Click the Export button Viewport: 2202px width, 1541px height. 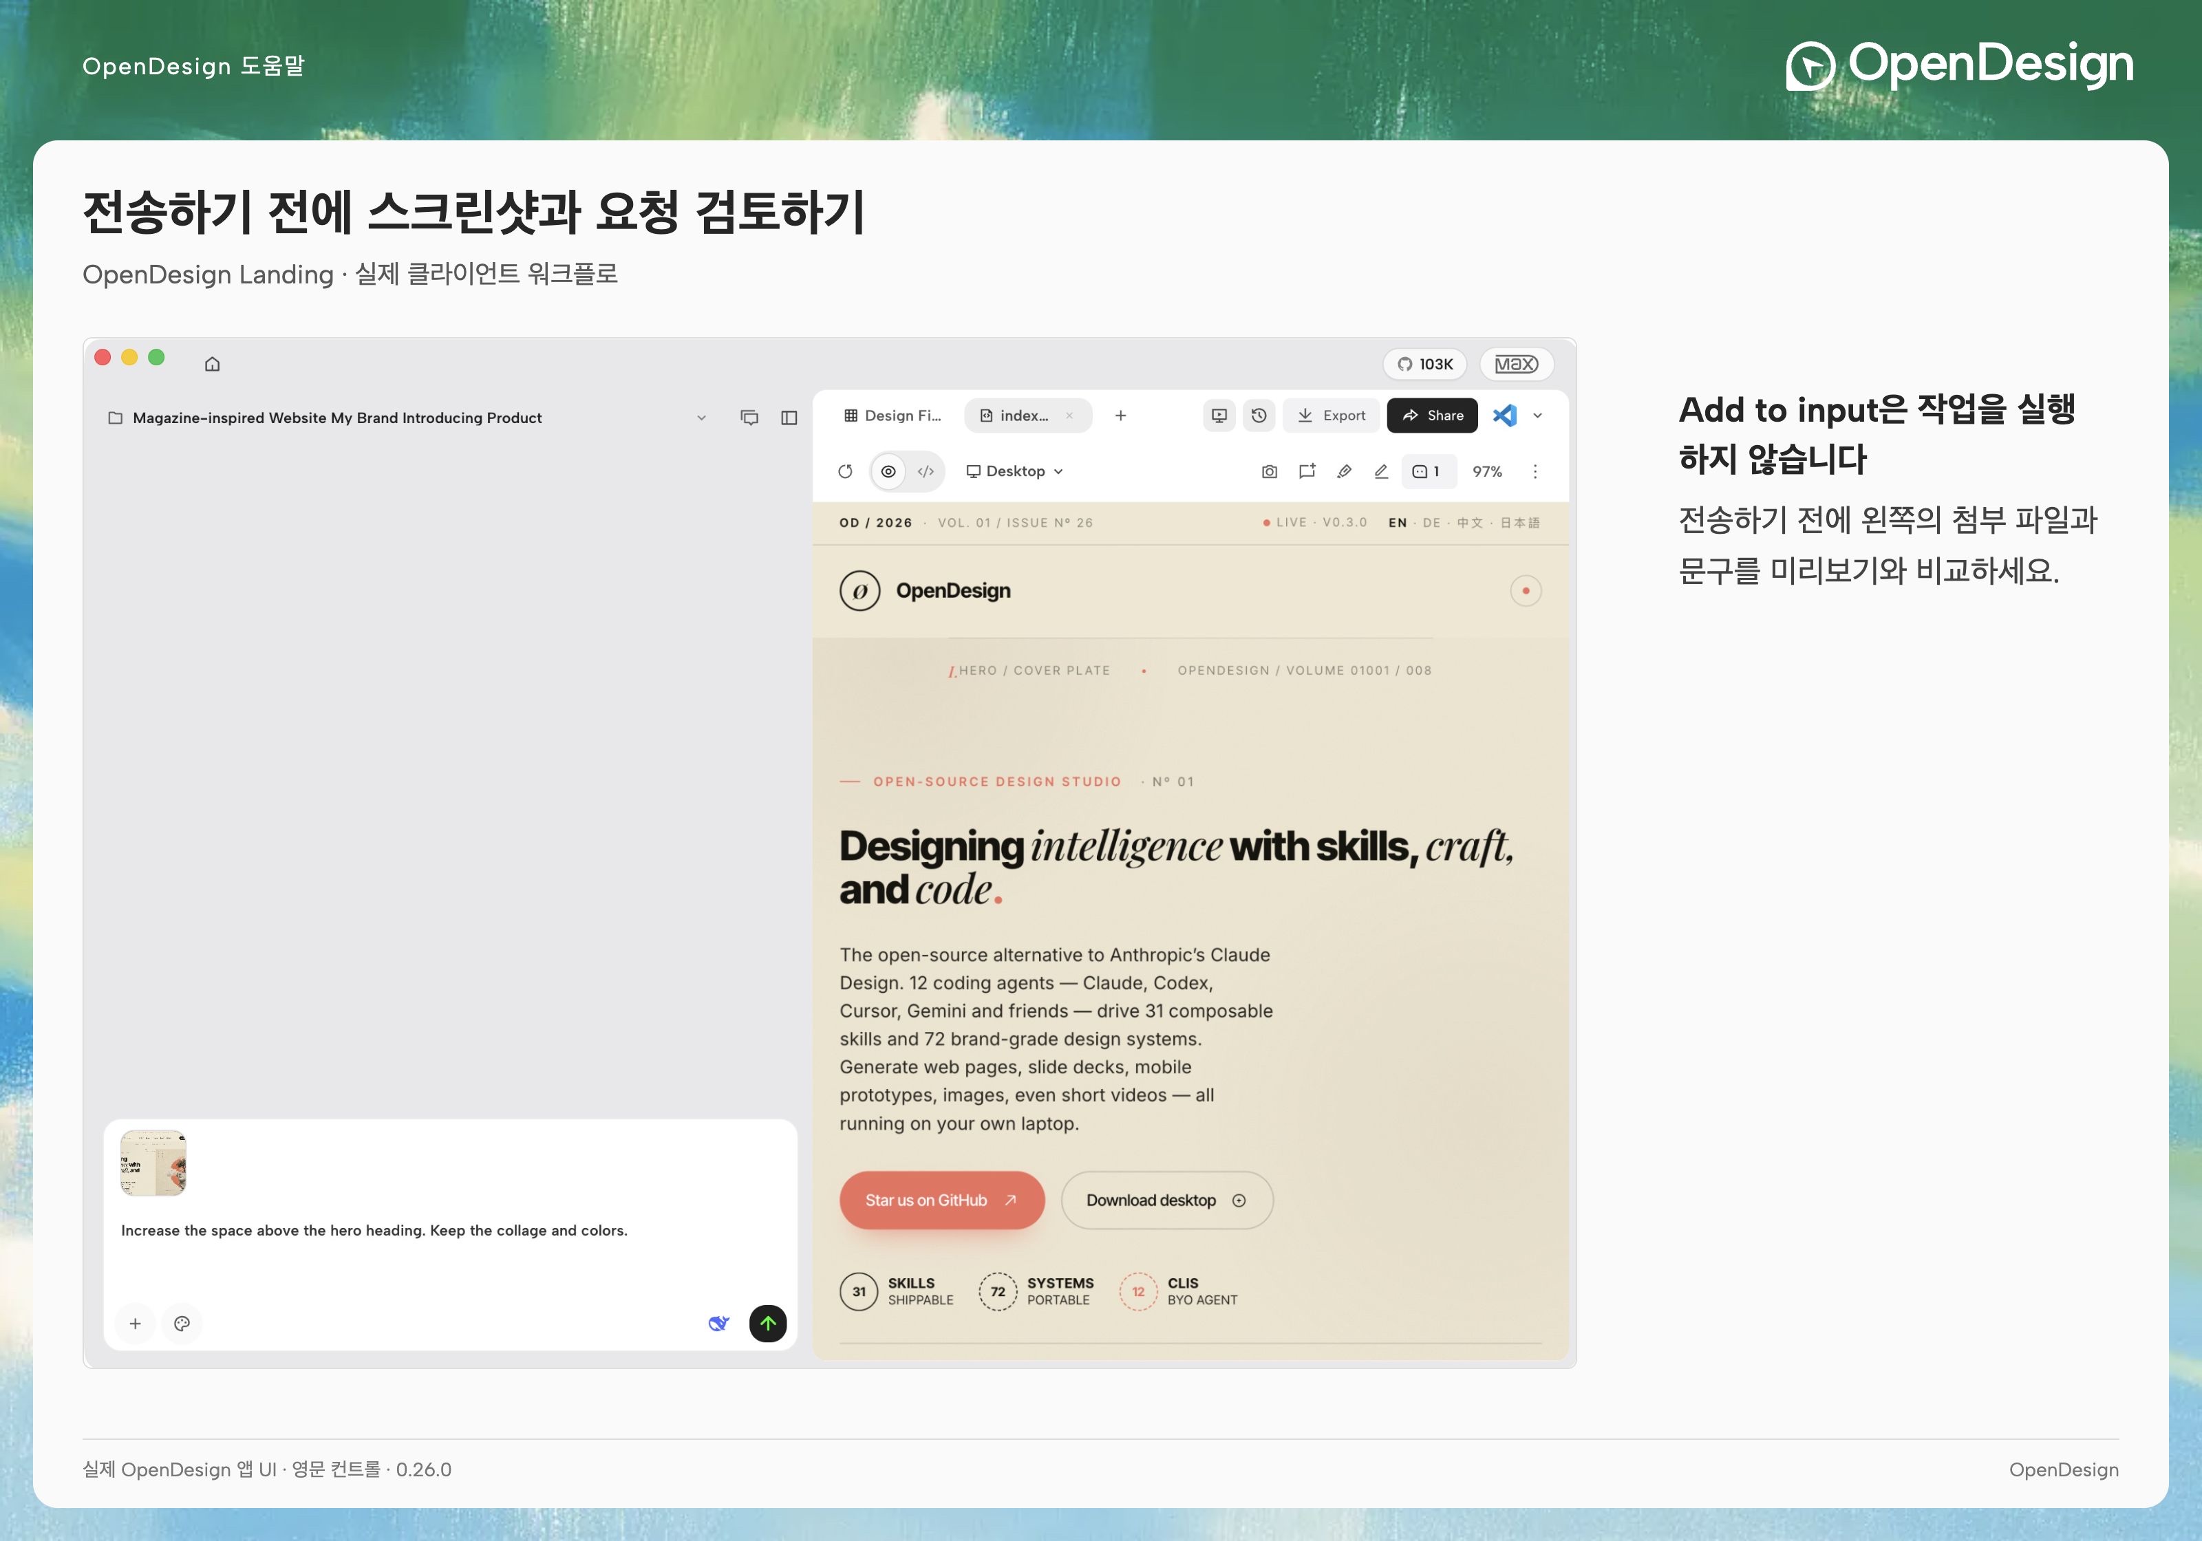click(x=1331, y=416)
